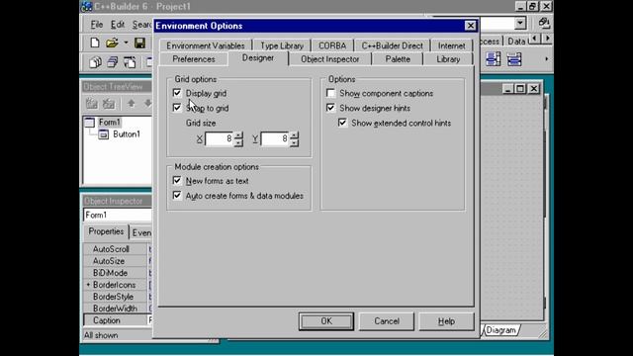Switch to the Library tab
Viewport: 633px width, 356px height.
click(x=448, y=59)
